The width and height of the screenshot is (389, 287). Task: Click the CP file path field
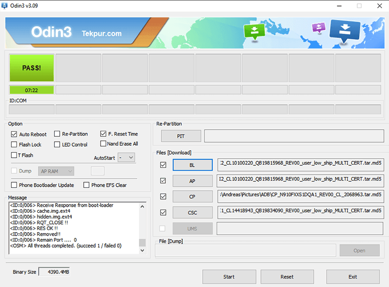(x=301, y=197)
